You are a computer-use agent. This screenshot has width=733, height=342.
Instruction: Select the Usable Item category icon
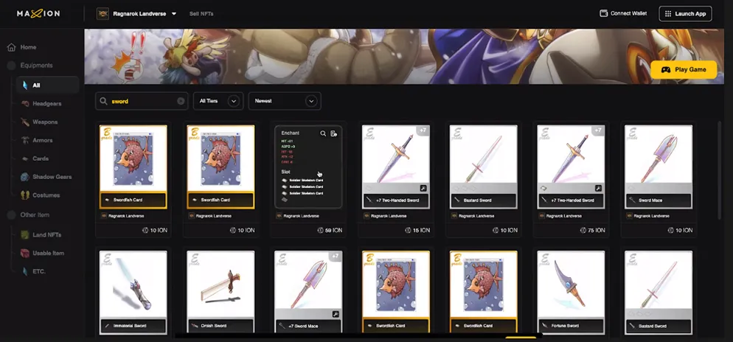25,254
